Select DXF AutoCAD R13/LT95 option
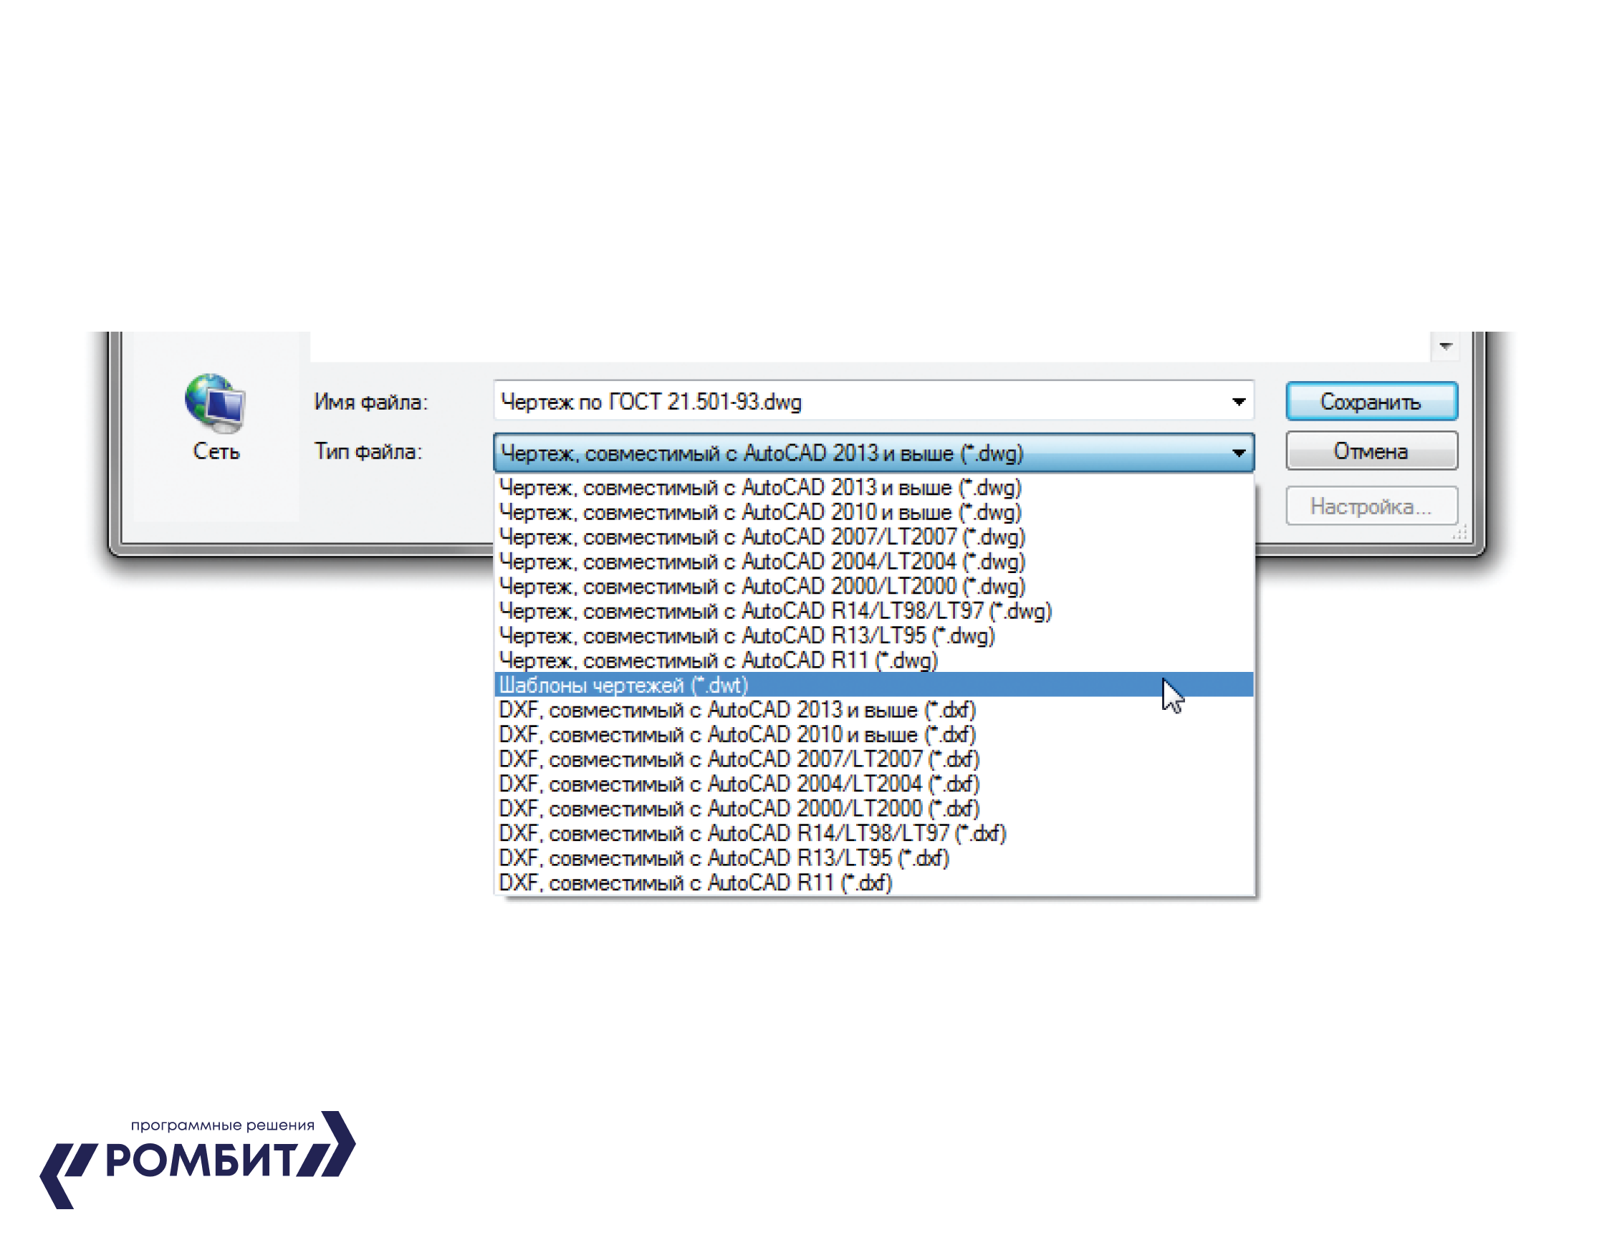The width and height of the screenshot is (1602, 1245). [723, 858]
